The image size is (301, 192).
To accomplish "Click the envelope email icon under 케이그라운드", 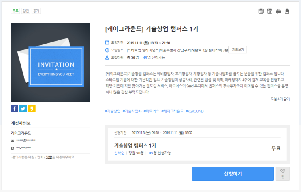I will click(13, 141).
